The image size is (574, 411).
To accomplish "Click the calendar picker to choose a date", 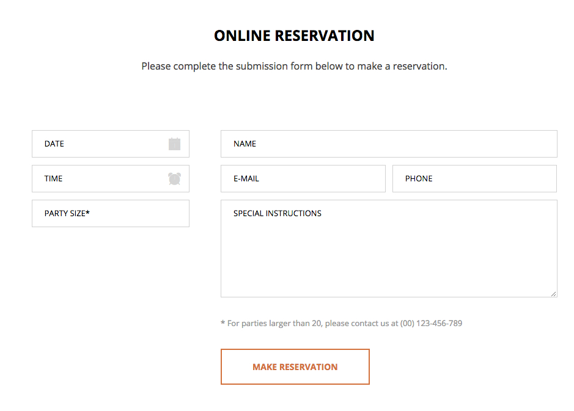I will point(174,144).
